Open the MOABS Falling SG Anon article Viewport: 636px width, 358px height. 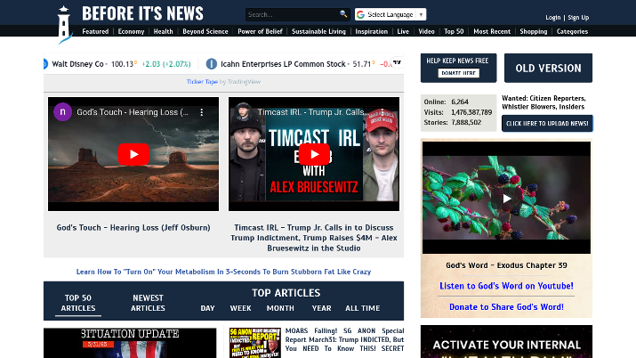click(344, 339)
